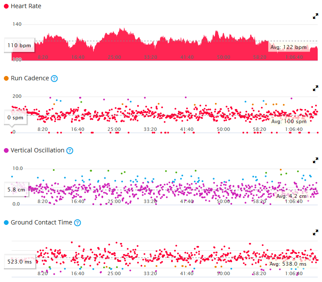Open the Run Cadence help question mark
322x282 pixels.
54,79
